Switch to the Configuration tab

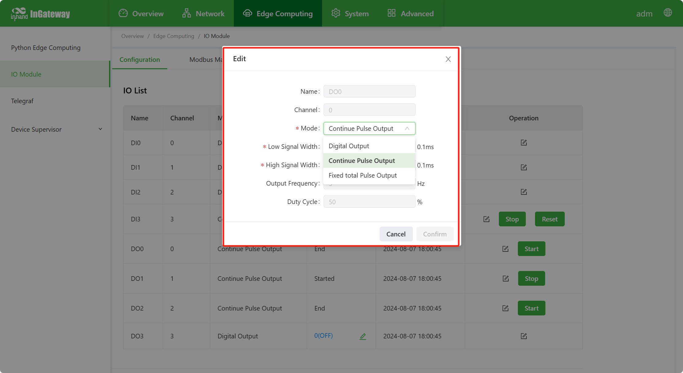[139, 60]
